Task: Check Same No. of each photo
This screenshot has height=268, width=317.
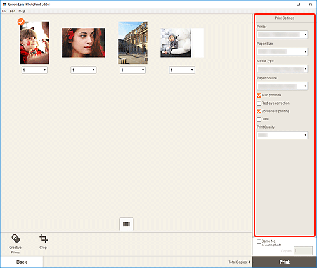Action: [259, 241]
